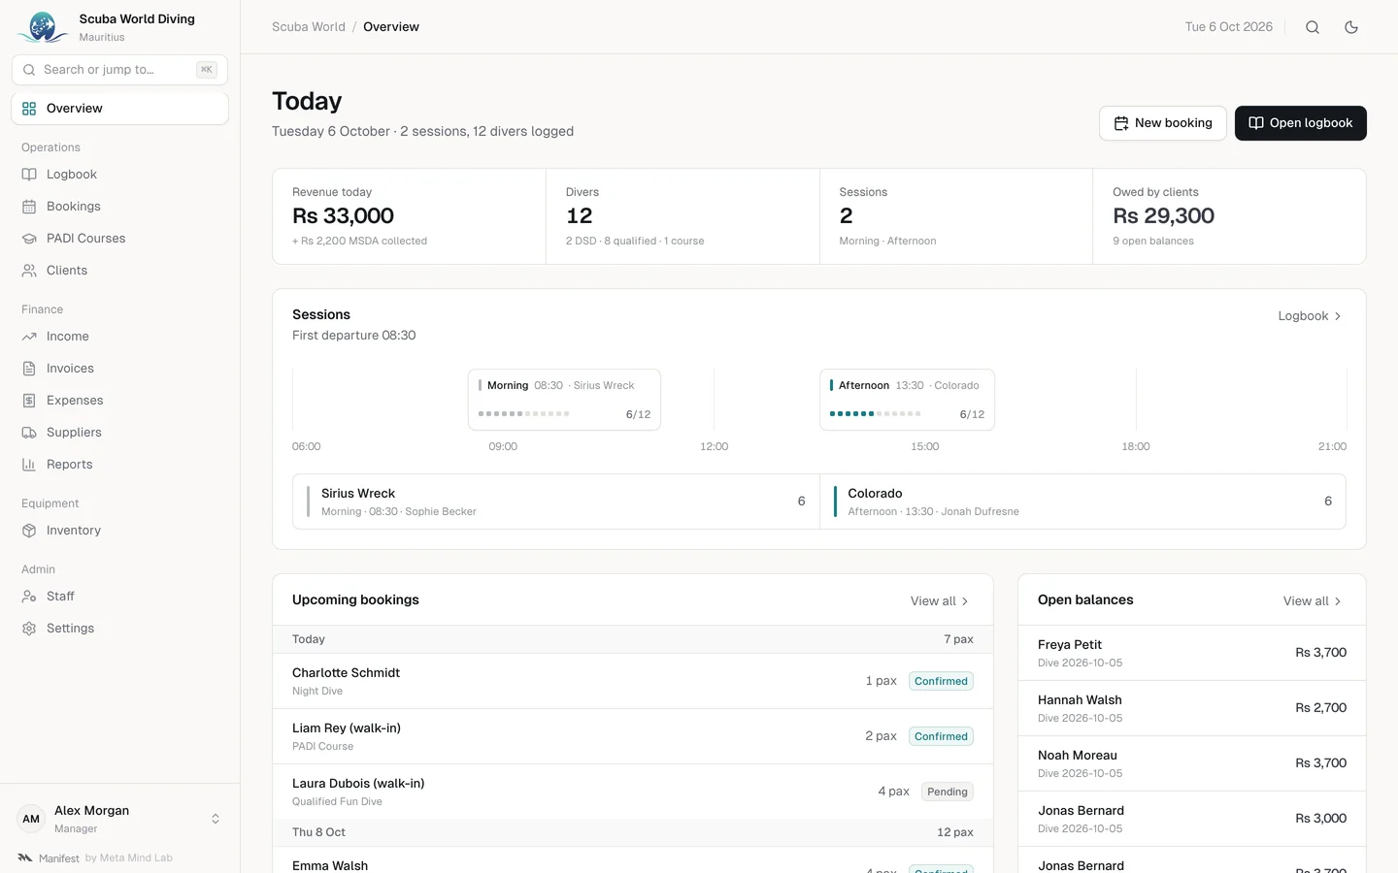
Task: Open Staff under Admin
Action: pyautogui.click(x=119, y=597)
